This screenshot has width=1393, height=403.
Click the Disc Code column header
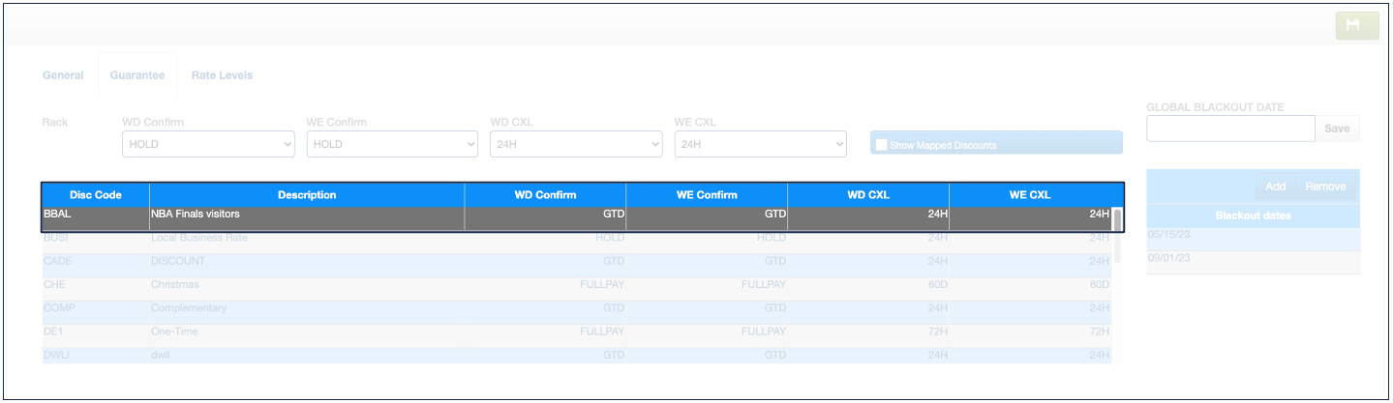pos(95,195)
